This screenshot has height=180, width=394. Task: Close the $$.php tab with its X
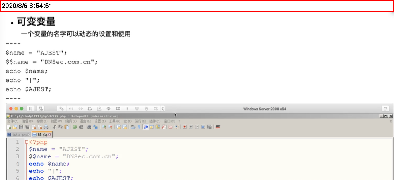pos(49,135)
